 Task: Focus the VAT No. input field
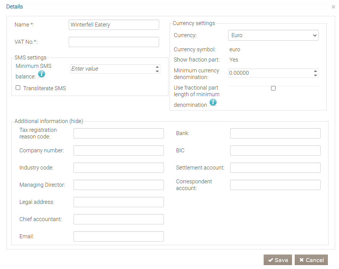click(x=114, y=42)
